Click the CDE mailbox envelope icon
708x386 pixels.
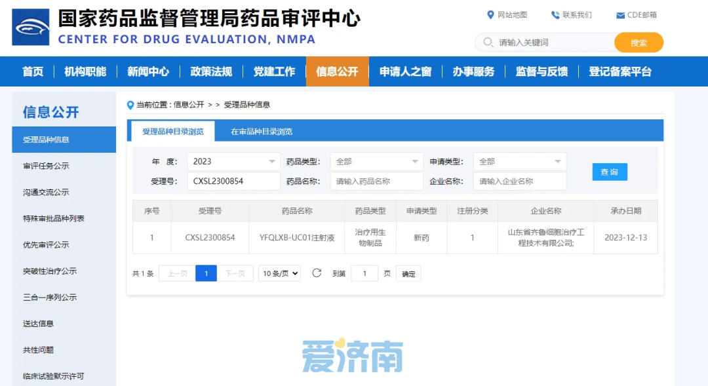(x=620, y=16)
